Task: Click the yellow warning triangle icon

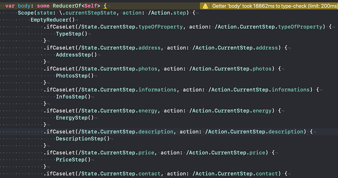Action: (205, 6)
